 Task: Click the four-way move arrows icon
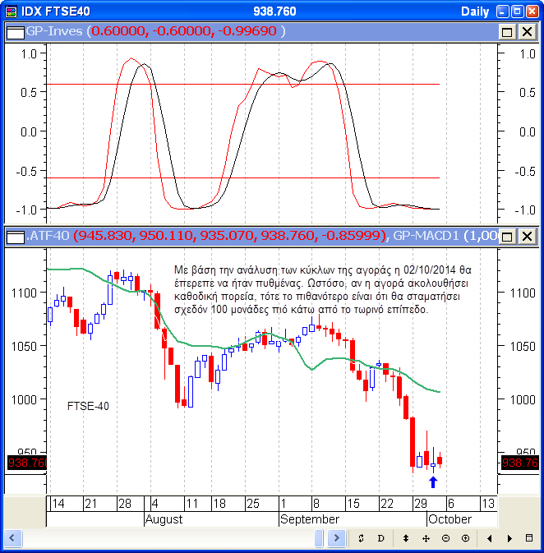click(x=426, y=538)
